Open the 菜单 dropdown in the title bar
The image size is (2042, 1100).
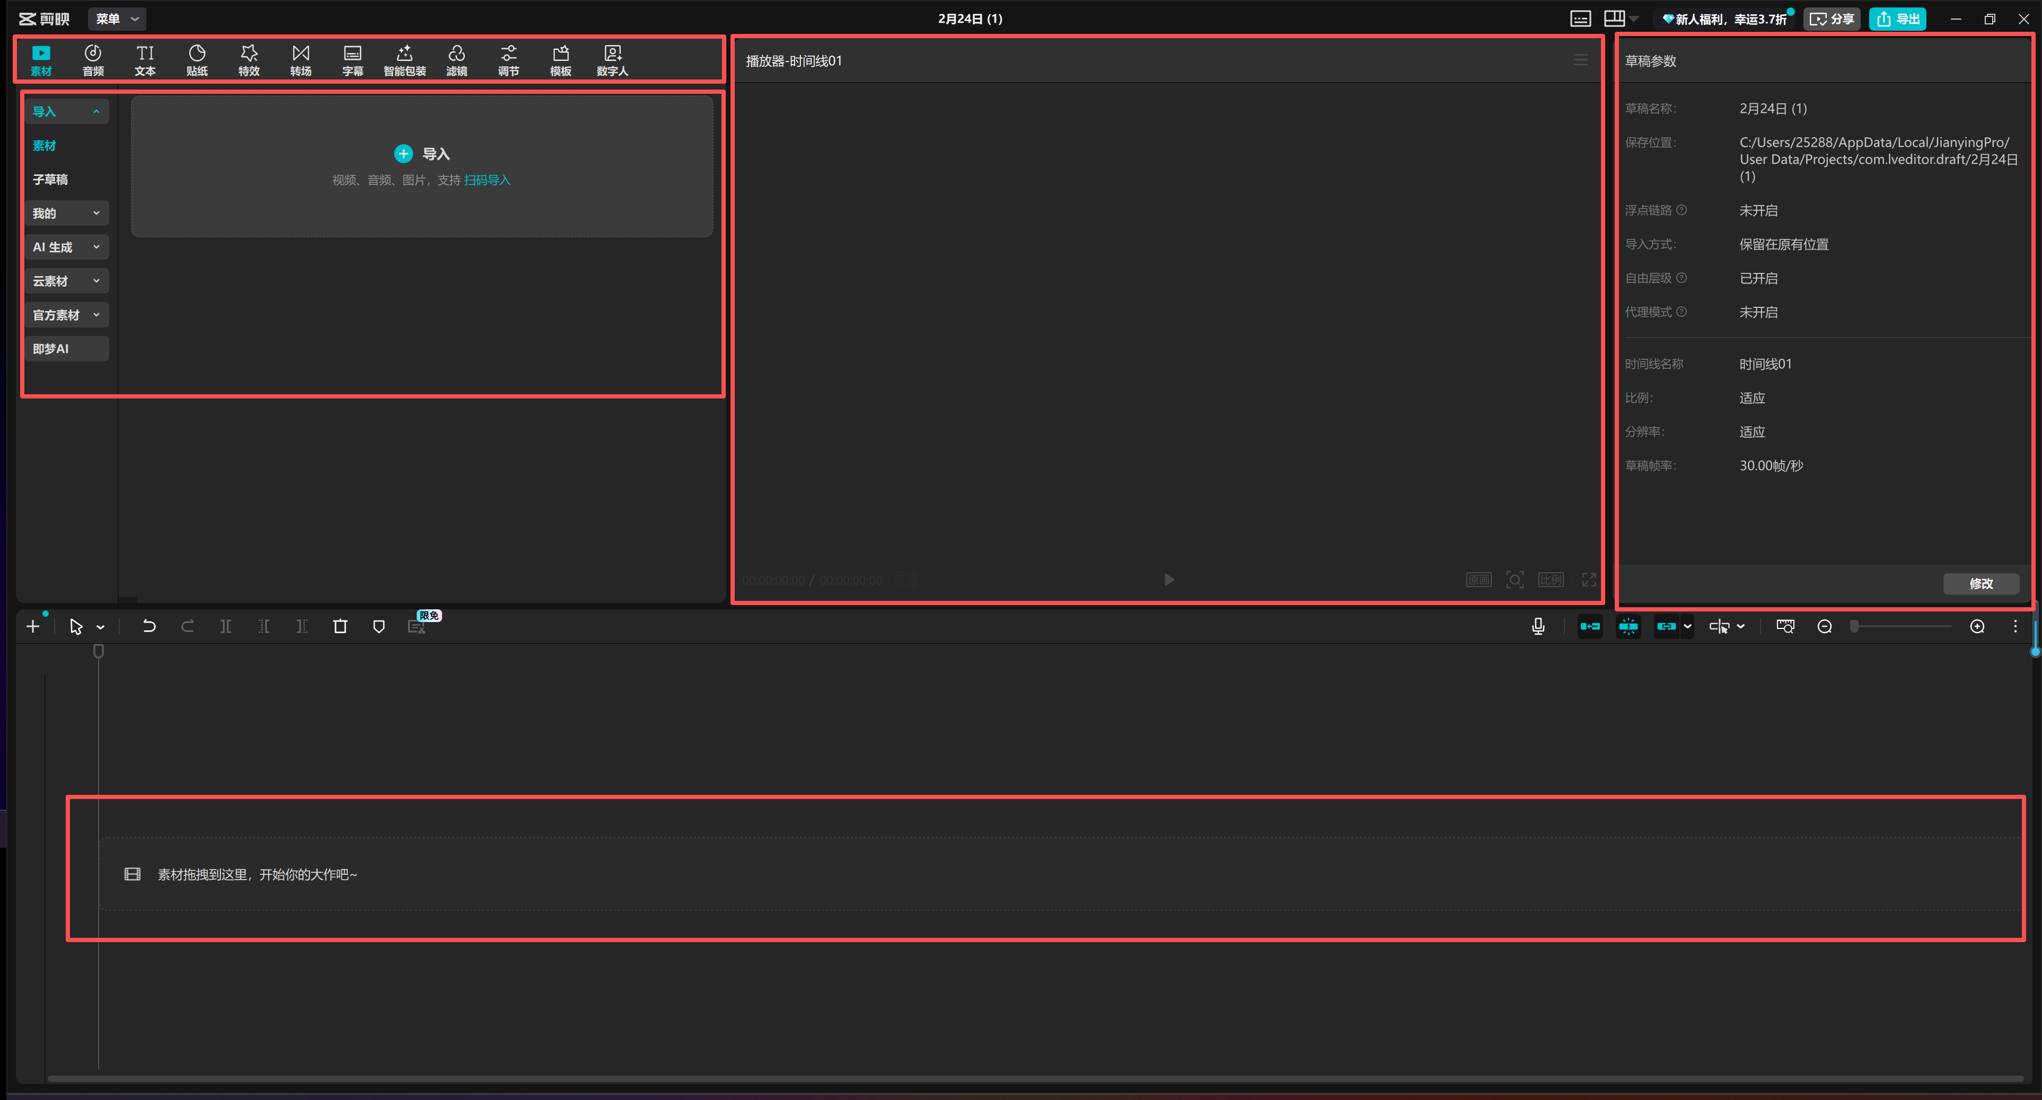point(117,18)
